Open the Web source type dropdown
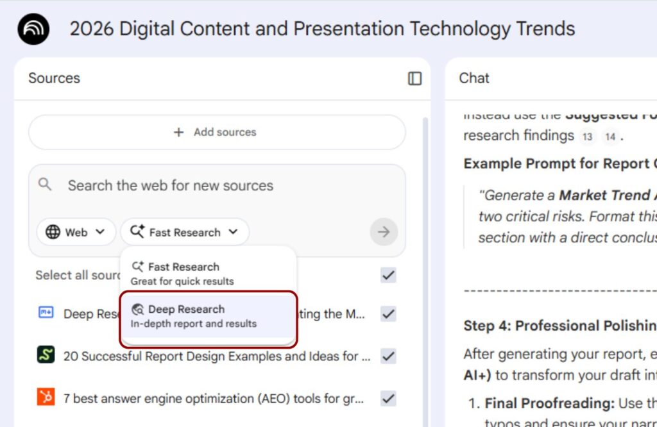Viewport: 657px width, 427px height. pyautogui.click(x=76, y=232)
